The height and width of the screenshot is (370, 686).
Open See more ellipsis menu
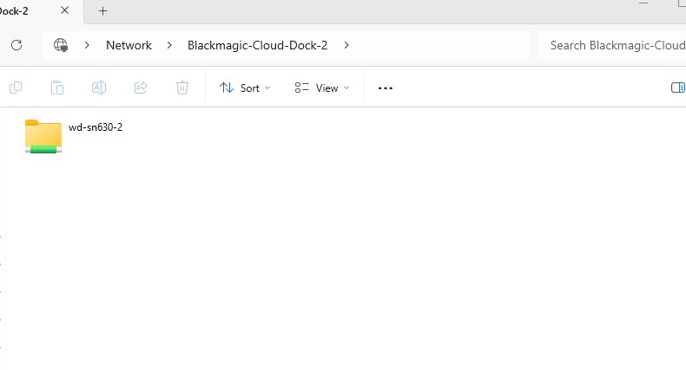(x=386, y=88)
